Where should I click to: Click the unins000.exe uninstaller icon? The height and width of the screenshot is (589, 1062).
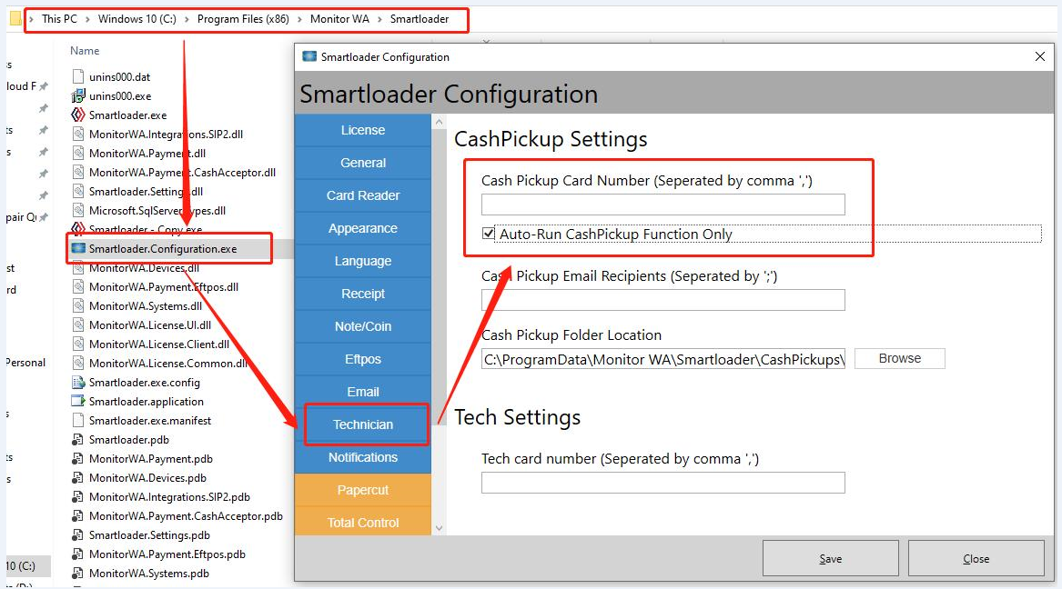coord(78,95)
